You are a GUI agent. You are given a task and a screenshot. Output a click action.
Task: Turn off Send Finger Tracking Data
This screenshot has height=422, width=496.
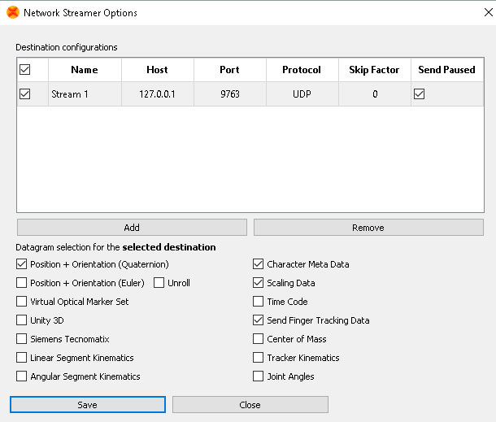click(259, 320)
